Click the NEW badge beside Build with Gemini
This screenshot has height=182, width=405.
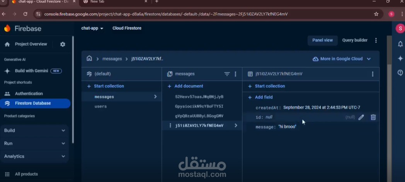pyautogui.click(x=56, y=71)
